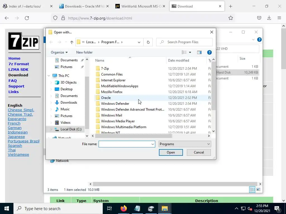Collapse the This PC tree node
This screenshot has height=214, width=286.
click(49, 76)
